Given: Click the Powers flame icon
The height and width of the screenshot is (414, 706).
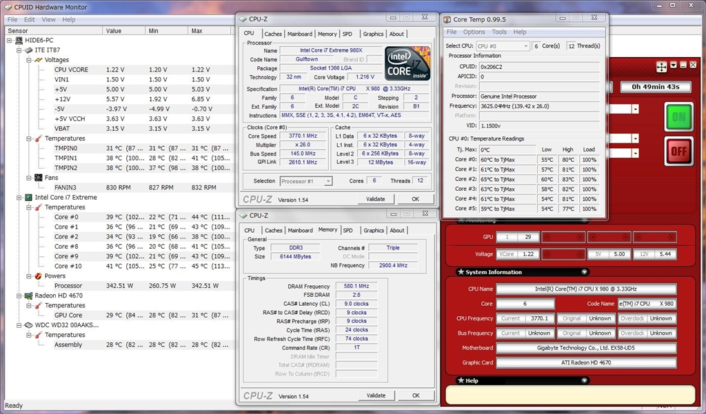Looking at the screenshot, I should (39, 276).
